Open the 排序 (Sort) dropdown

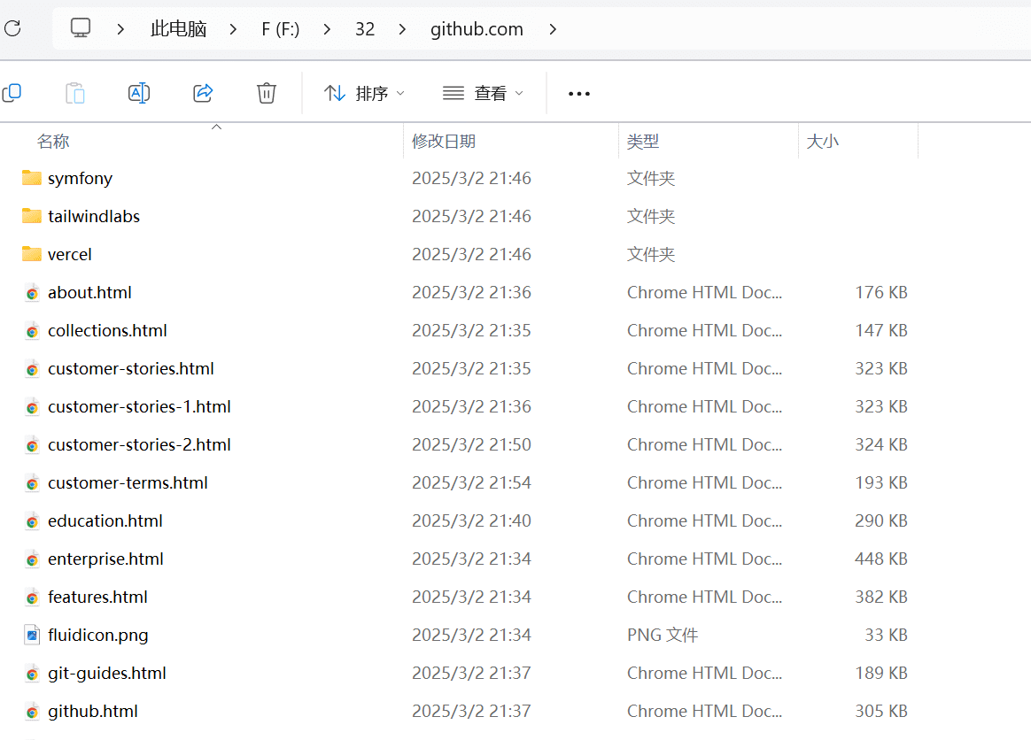pos(363,92)
